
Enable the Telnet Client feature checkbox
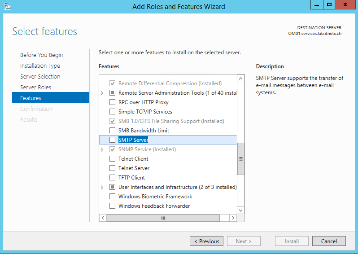[112, 159]
